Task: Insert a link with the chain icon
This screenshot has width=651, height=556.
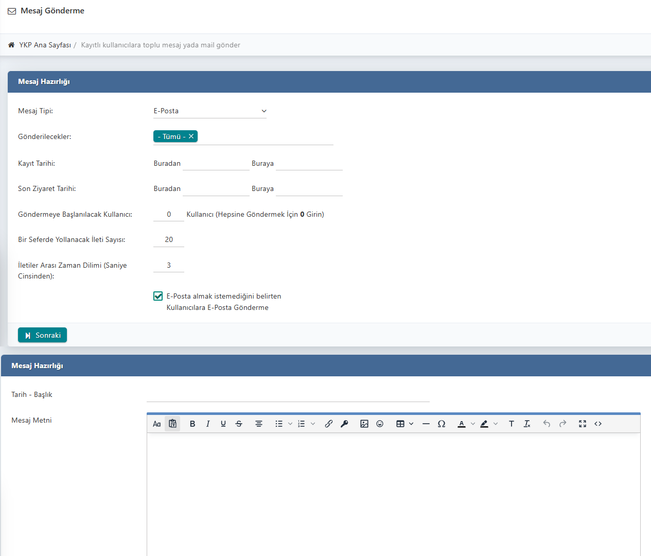Action: (328, 424)
